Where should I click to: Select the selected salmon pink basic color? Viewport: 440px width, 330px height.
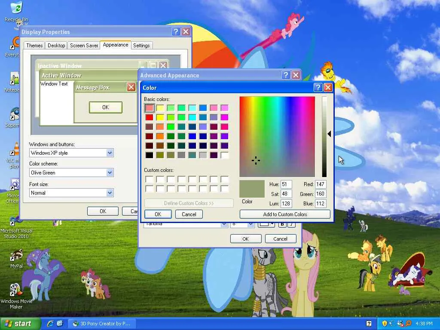(149, 107)
